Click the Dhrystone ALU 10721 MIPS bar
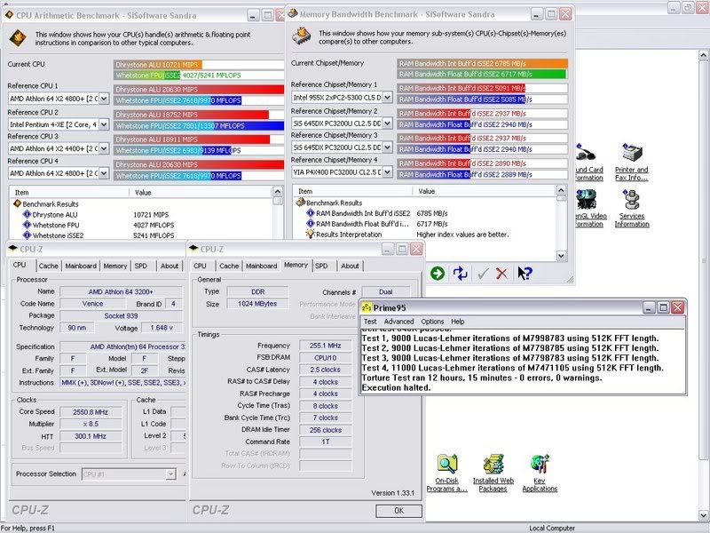Image resolution: width=710 pixels, height=533 pixels. [x=157, y=65]
